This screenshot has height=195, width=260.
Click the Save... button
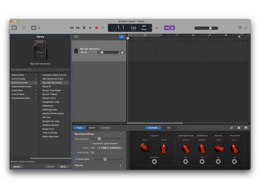[64, 166]
